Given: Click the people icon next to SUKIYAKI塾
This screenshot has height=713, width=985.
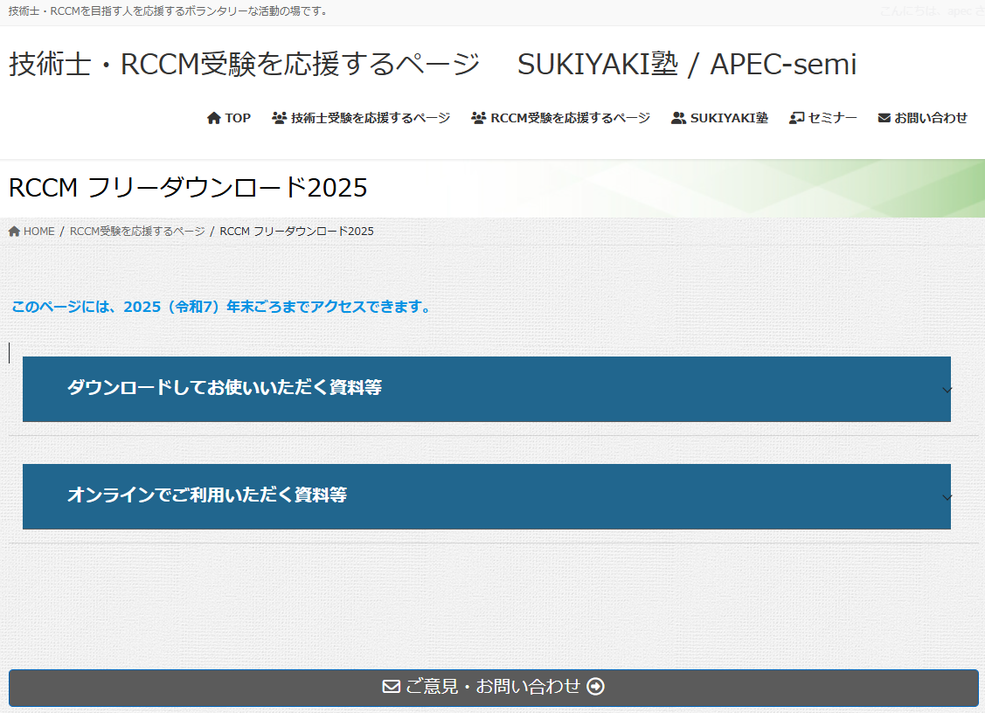Looking at the screenshot, I should (x=677, y=117).
